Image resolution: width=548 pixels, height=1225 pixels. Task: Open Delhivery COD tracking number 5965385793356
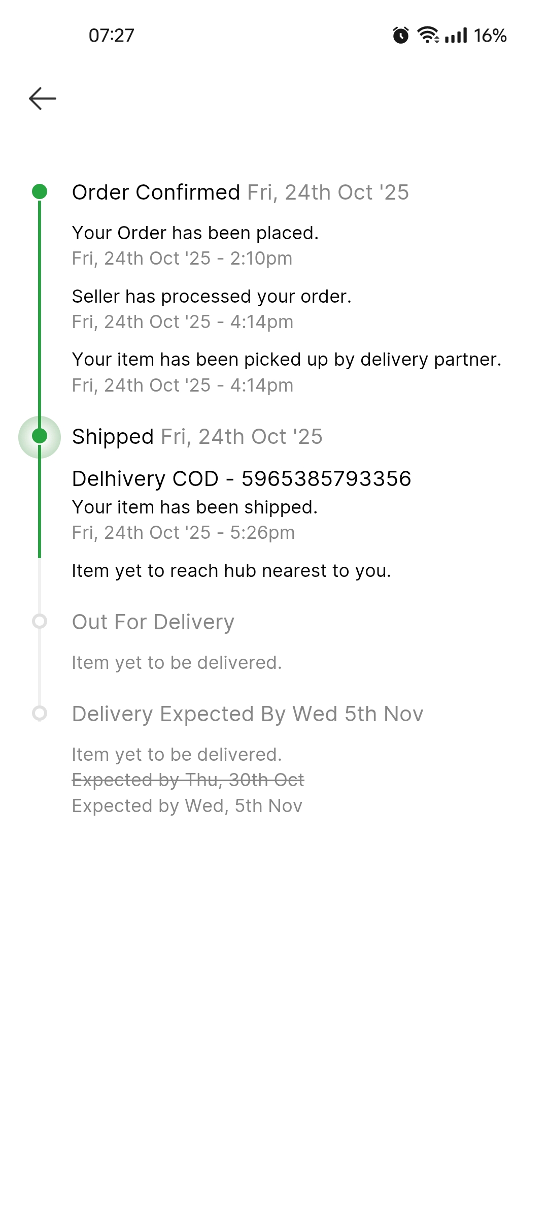pos(242,479)
